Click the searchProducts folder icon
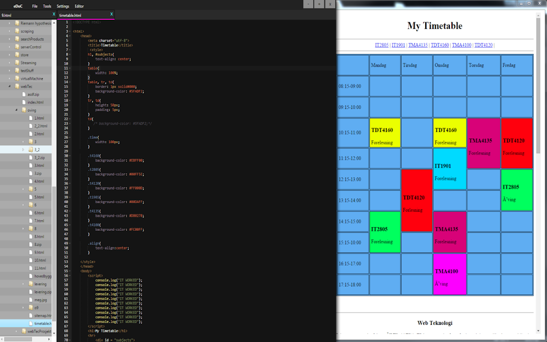Screen dimensions: 547x342 (17, 39)
